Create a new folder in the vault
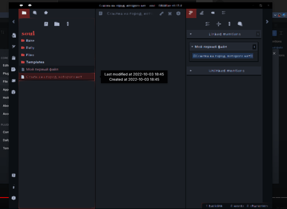 point(57,24)
